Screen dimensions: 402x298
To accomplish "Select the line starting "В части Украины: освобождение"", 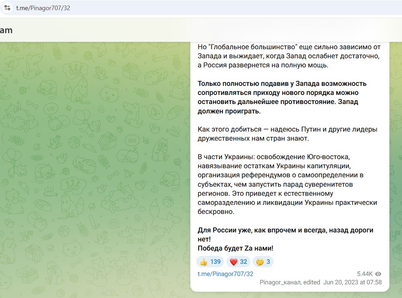I will tap(274, 157).
